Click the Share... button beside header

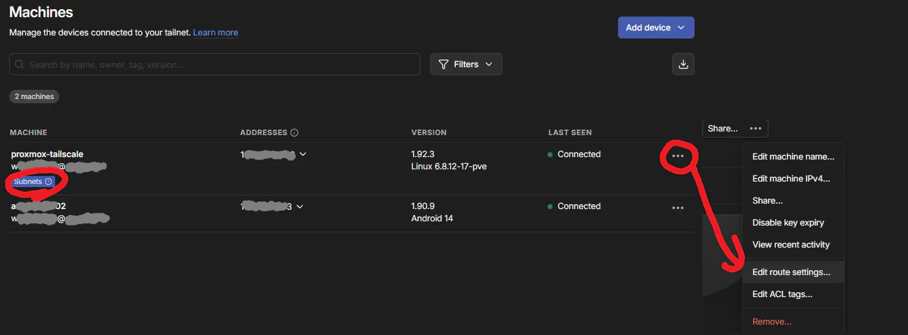(x=723, y=128)
